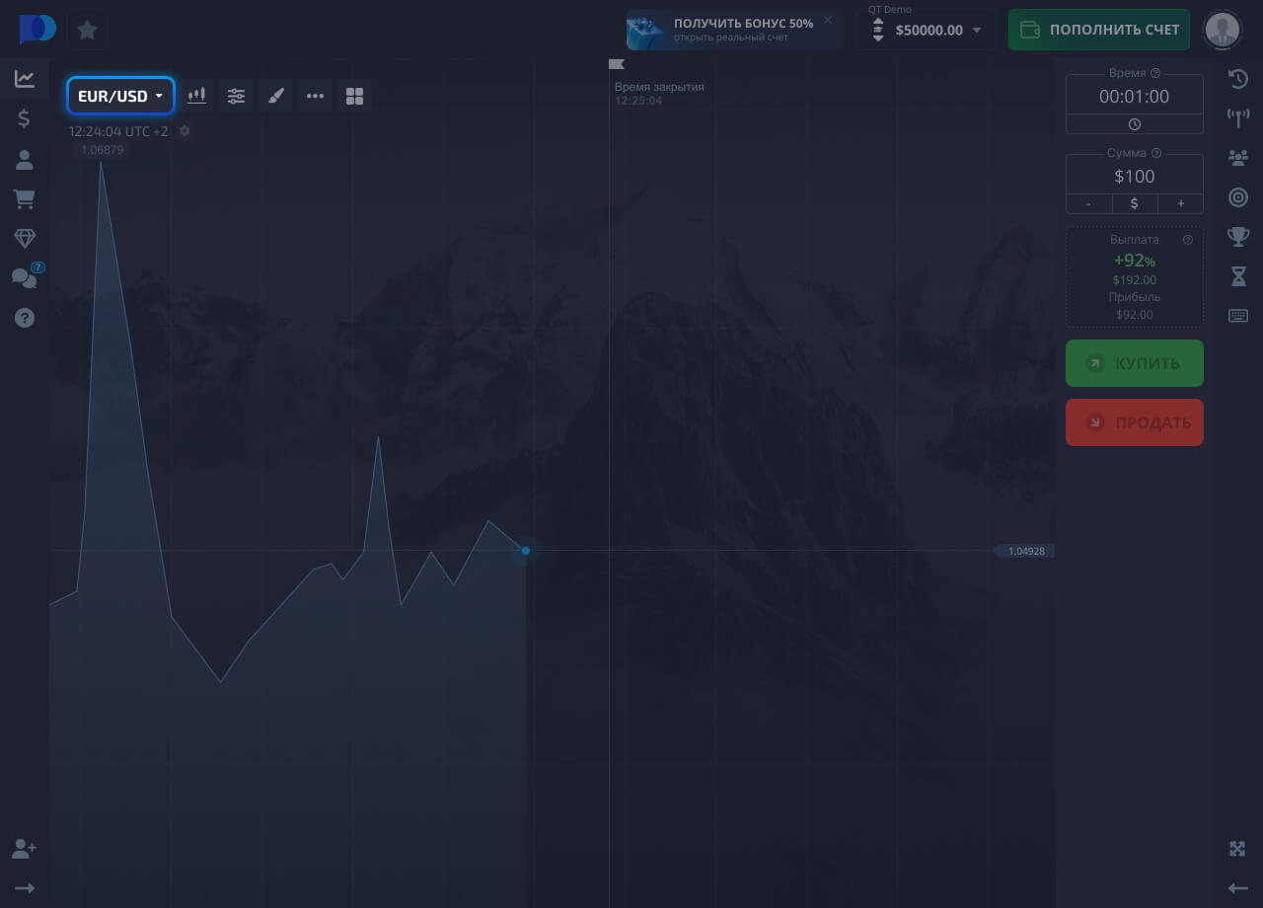Click the trade time 00:01:00 field
This screenshot has width=1263, height=908.
point(1135,97)
